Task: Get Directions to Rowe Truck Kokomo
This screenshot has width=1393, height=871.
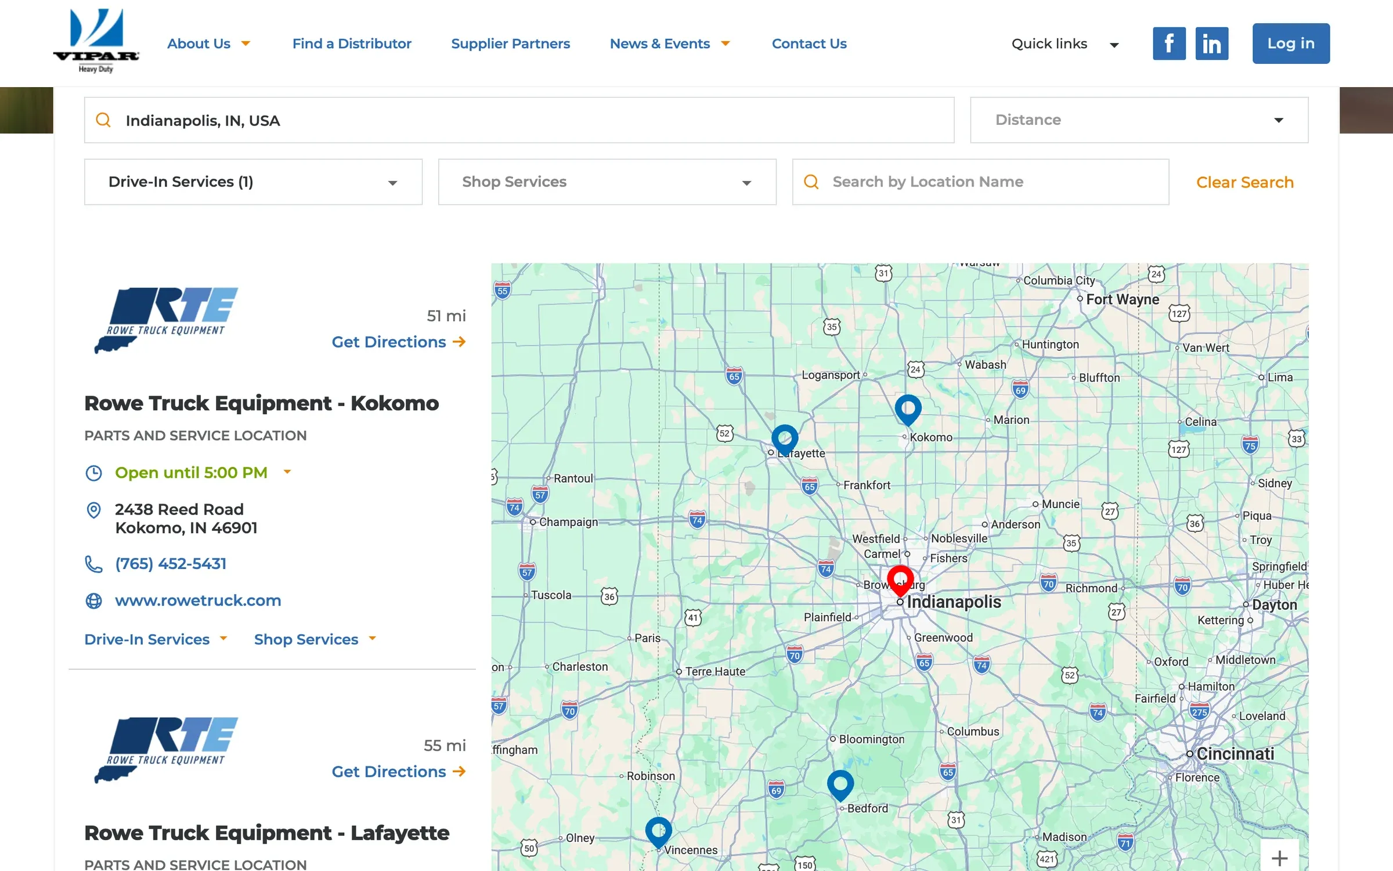Action: pyautogui.click(x=399, y=342)
